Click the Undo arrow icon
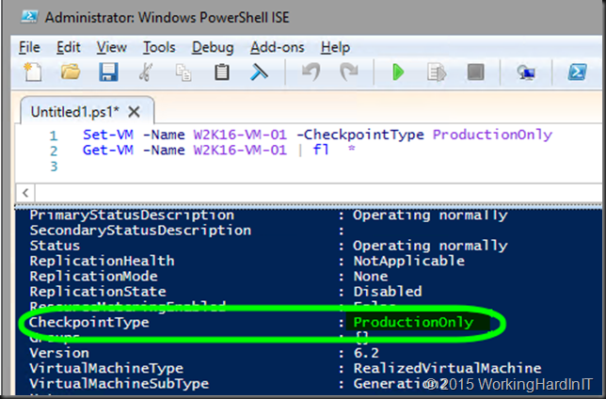 coord(311,72)
